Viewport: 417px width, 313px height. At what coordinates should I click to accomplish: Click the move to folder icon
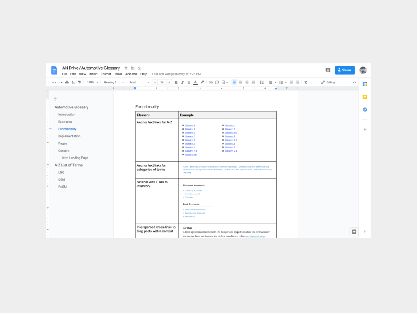pyautogui.click(x=133, y=68)
